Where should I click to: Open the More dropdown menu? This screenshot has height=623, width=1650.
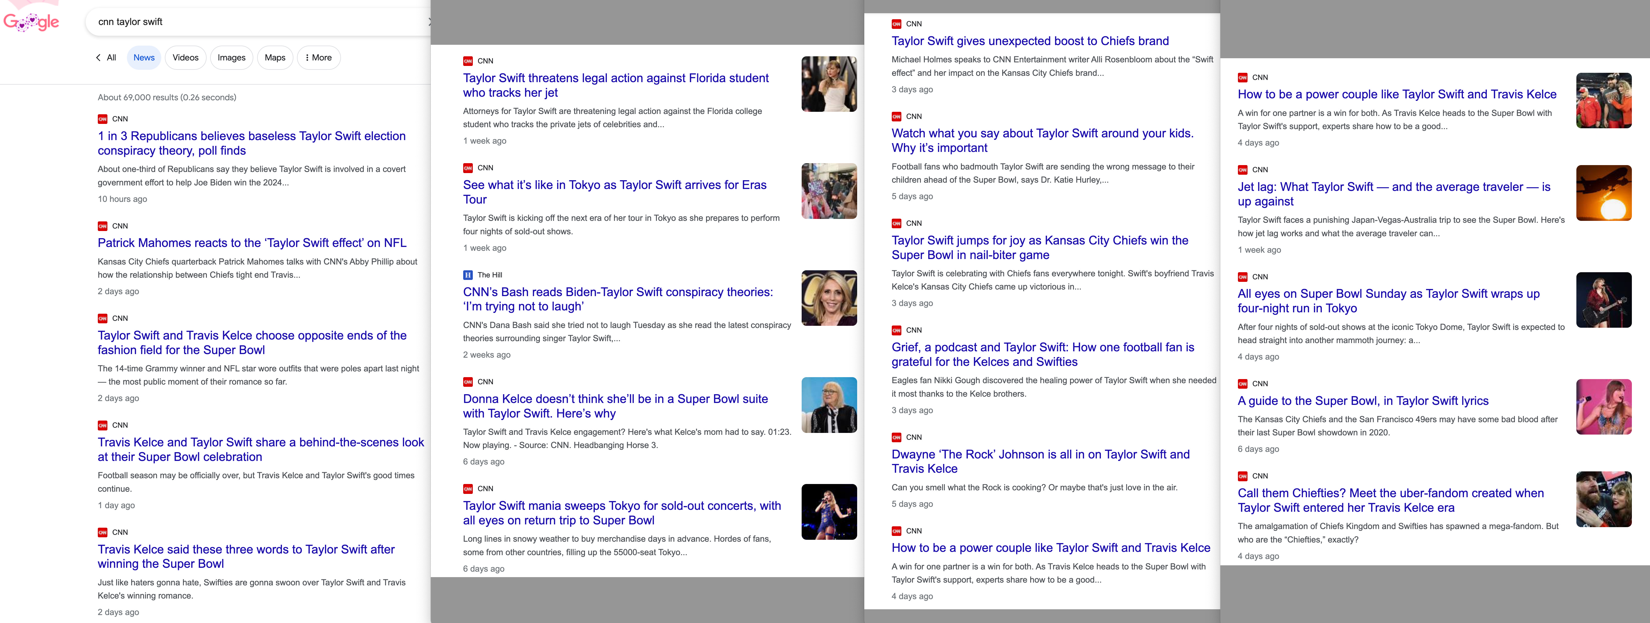click(318, 58)
